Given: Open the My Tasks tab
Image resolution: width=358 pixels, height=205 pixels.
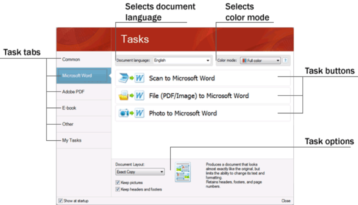Looking at the screenshot, I should 84,140.
